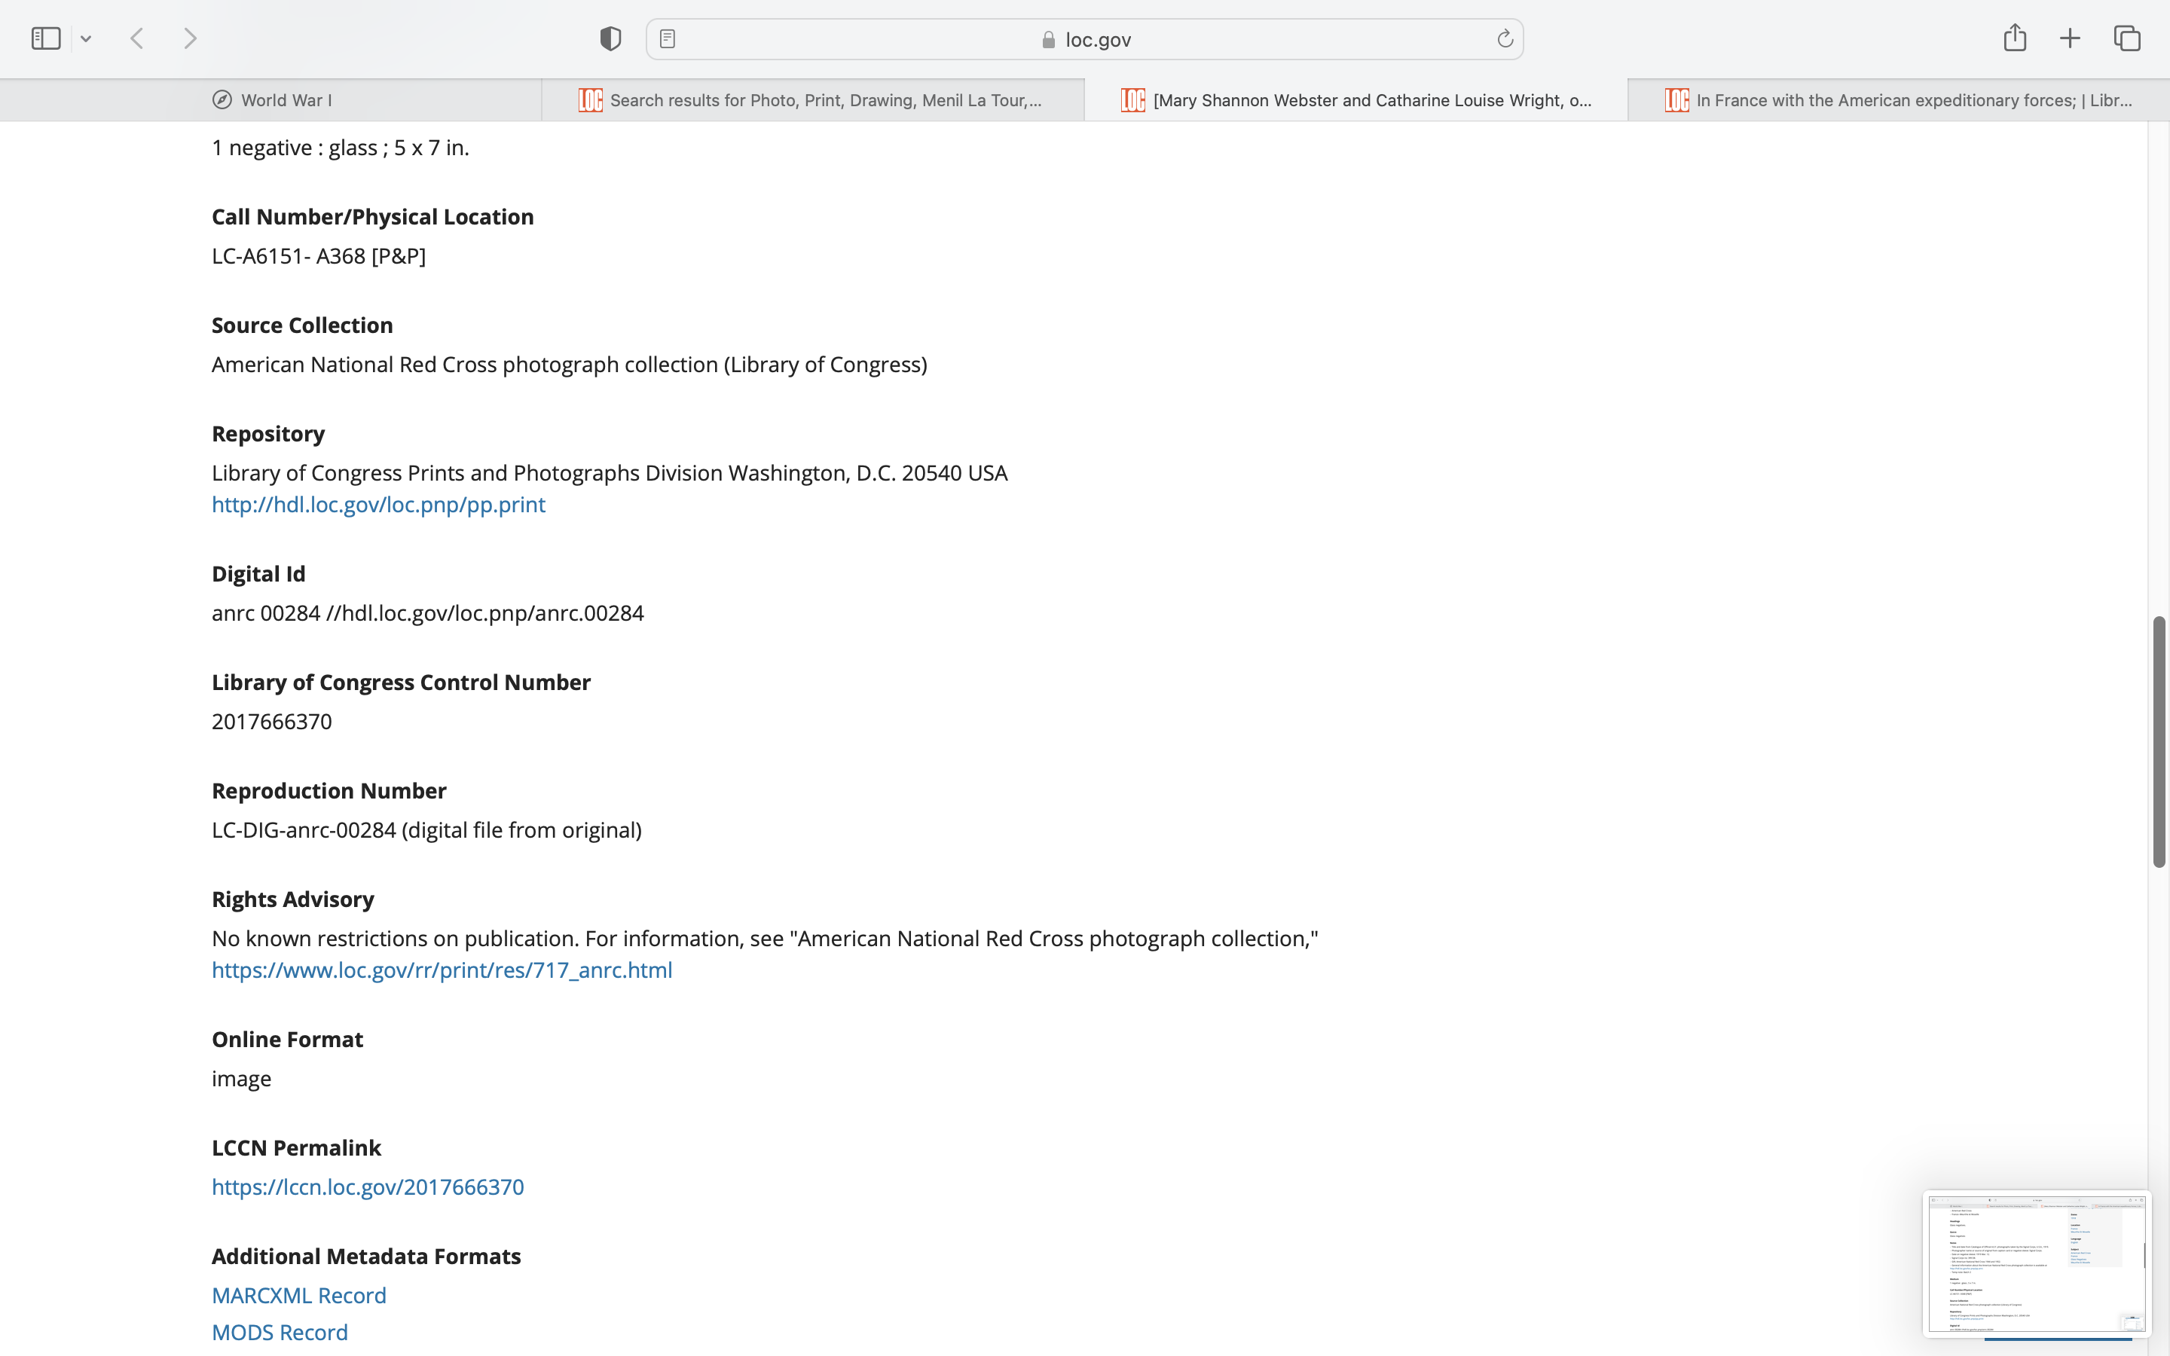Screen dimensions: 2170x1356
Task: Show the tab overview icon
Action: coord(2127,38)
